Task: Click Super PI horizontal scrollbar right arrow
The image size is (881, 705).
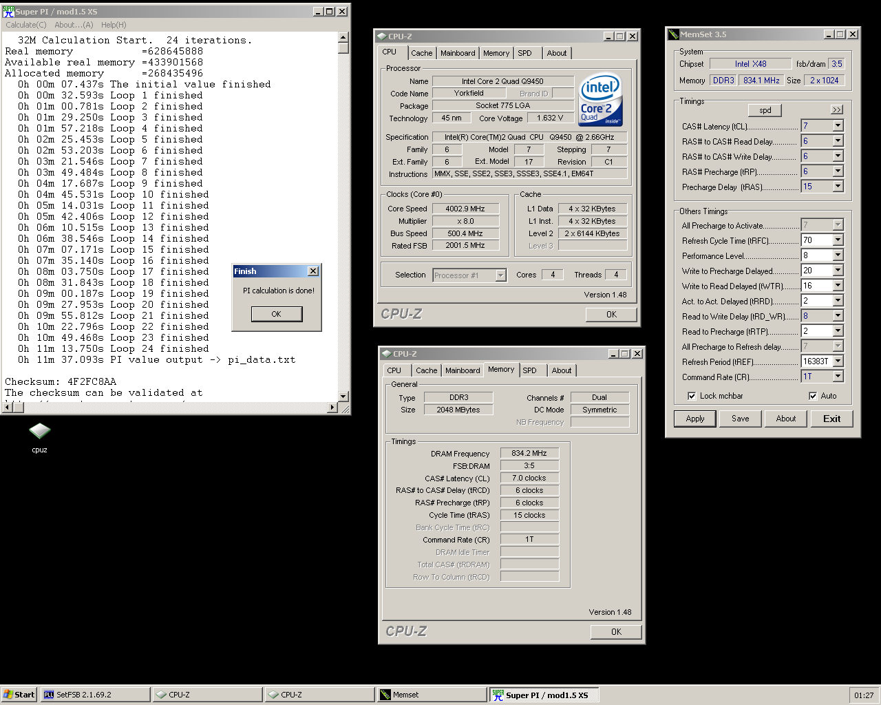Action: 332,408
